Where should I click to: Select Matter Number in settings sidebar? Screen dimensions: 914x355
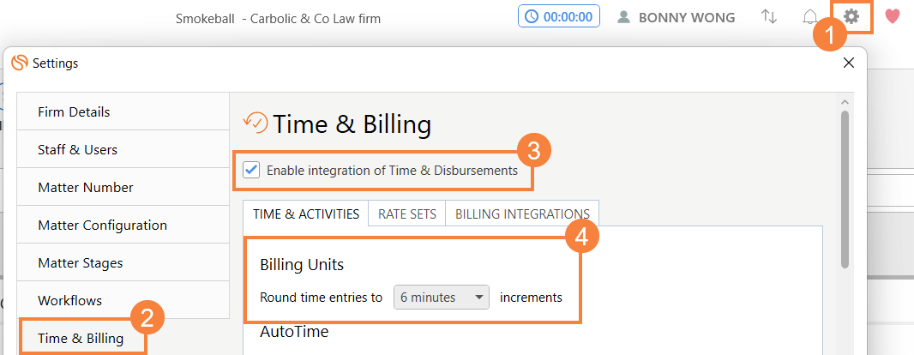pyautogui.click(x=123, y=187)
